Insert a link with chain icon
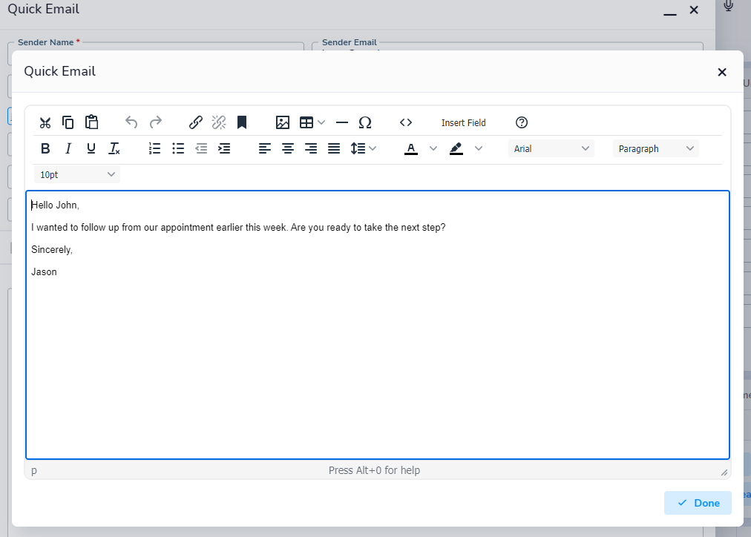This screenshot has height=537, width=751. point(195,122)
